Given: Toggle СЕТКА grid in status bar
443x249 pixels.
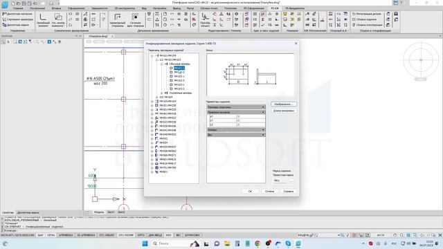Looking at the screenshot, I should click(x=51, y=235).
